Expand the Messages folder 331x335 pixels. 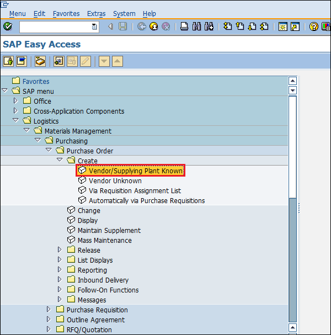tap(60, 299)
